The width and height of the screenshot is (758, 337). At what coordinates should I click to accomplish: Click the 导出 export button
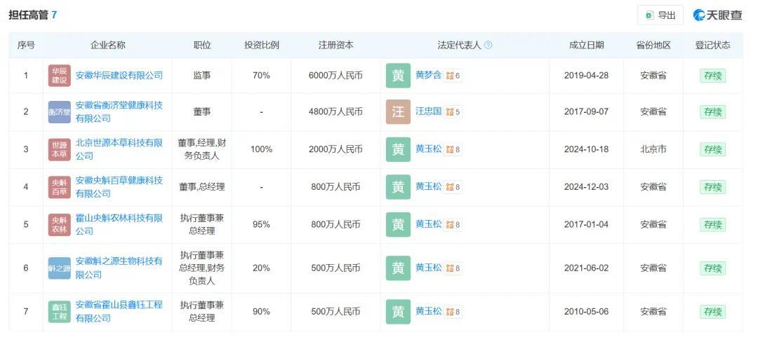coord(660,15)
